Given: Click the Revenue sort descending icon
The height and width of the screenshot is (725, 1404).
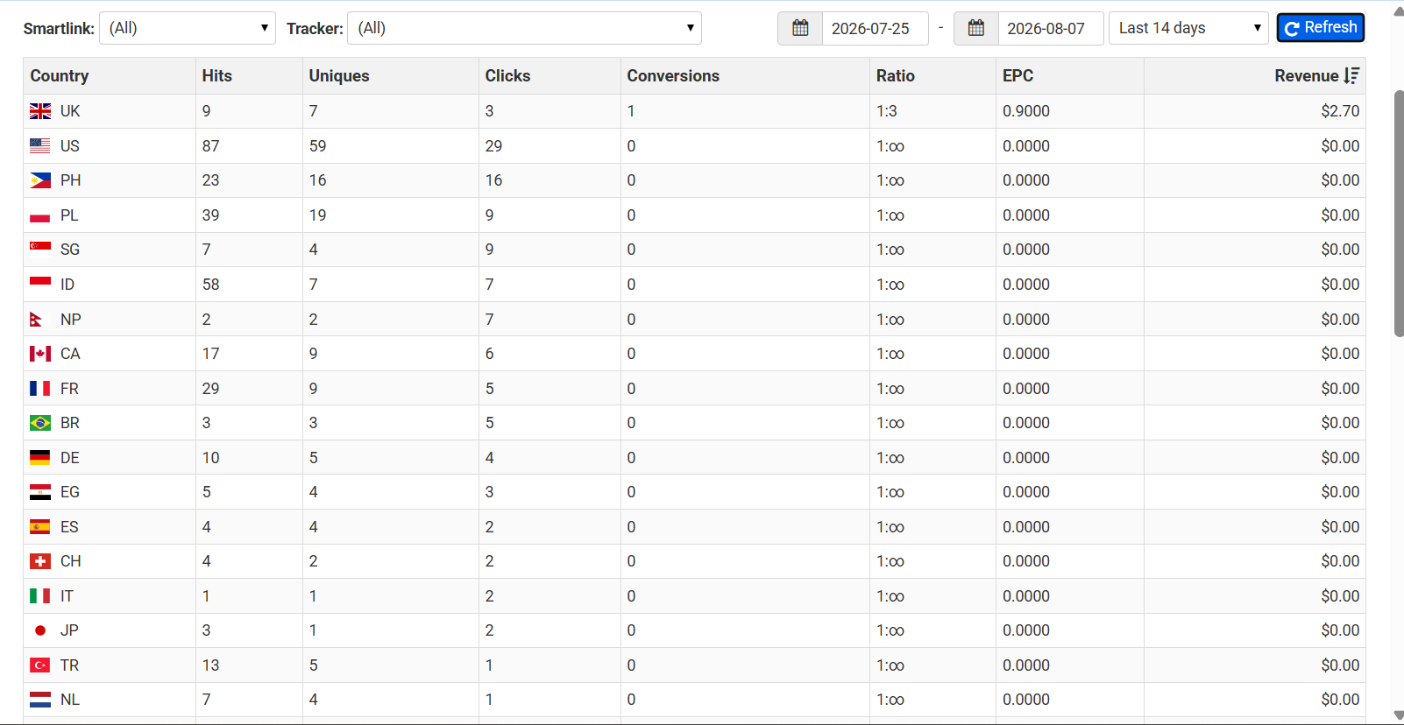Looking at the screenshot, I should click(1351, 76).
